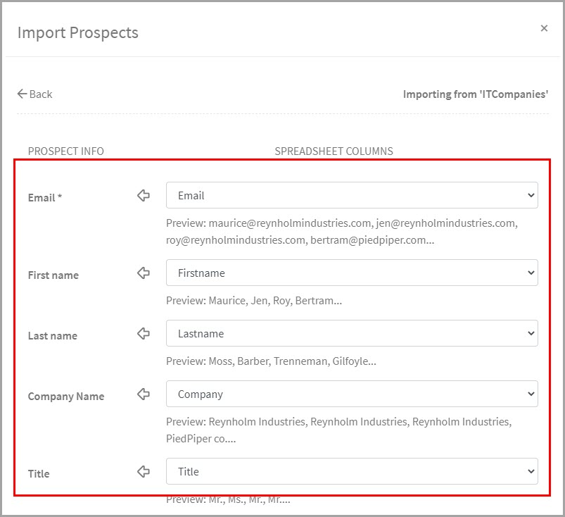Click the SPREADSHEET COLUMNS header
The image size is (565, 517).
(x=334, y=151)
